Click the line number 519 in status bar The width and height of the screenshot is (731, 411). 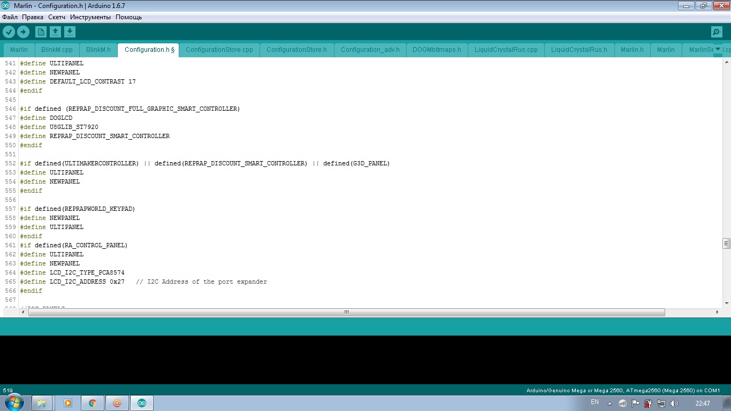pyautogui.click(x=8, y=391)
